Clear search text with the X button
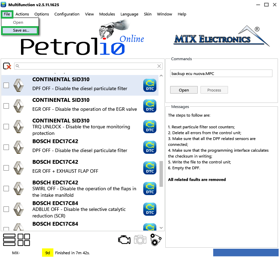The image size is (280, 257). click(x=159, y=66)
